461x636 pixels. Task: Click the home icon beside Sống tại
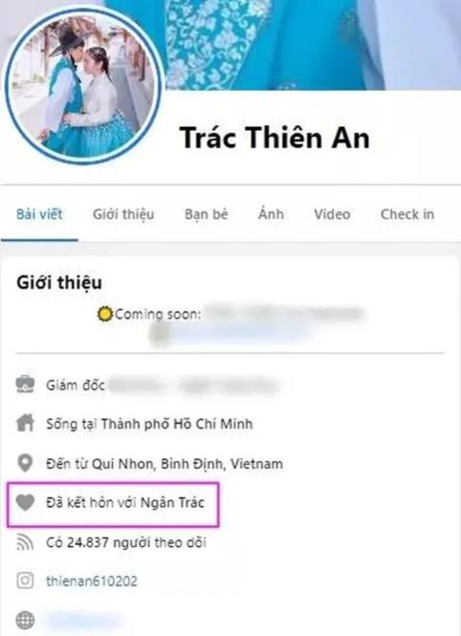(25, 423)
